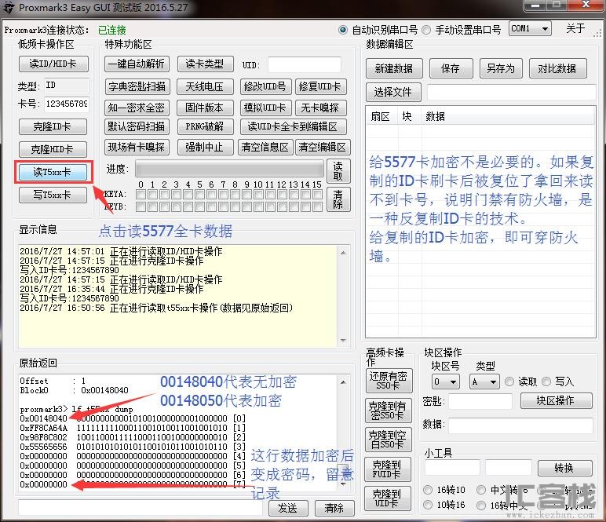606x522 pixels.
Task: Click the 密匙 input field
Action: point(480,401)
